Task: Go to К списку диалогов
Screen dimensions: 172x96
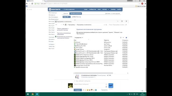Action: (69, 9)
